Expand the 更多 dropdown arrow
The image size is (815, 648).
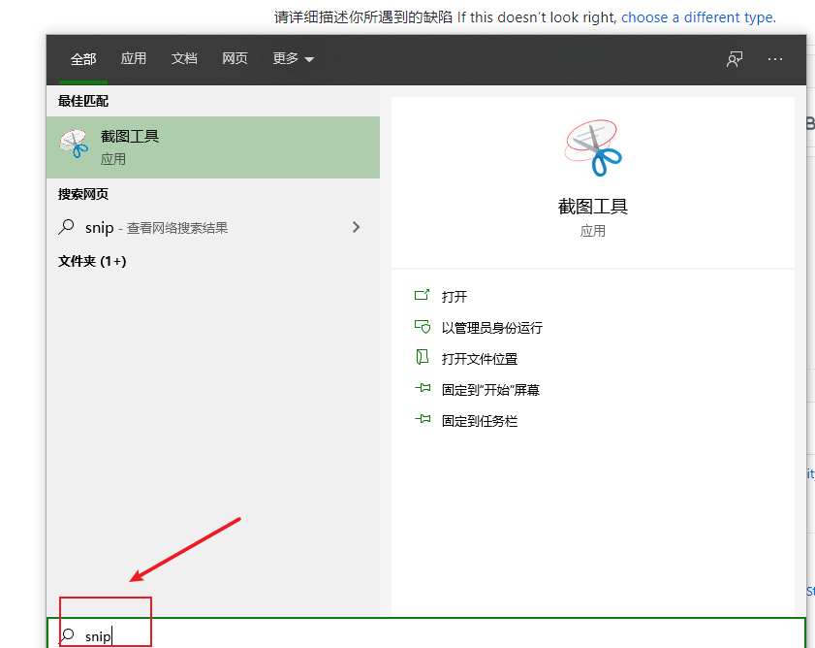[307, 59]
